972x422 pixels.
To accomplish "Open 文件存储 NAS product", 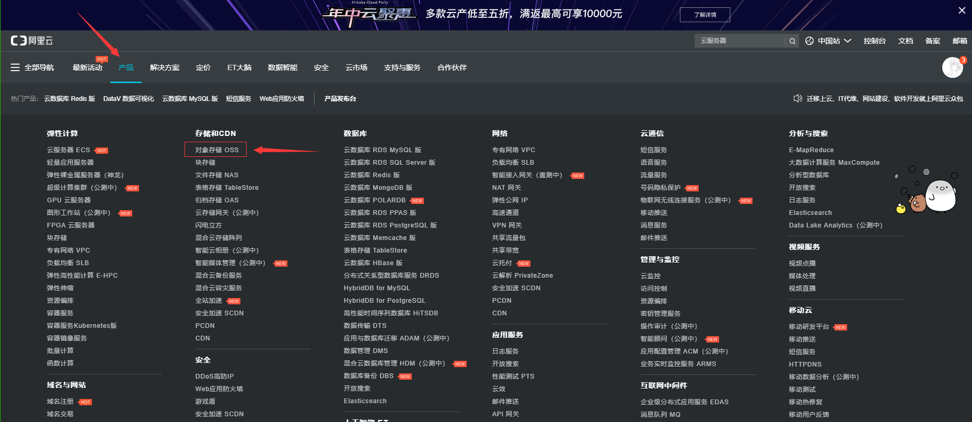I will coord(217,175).
